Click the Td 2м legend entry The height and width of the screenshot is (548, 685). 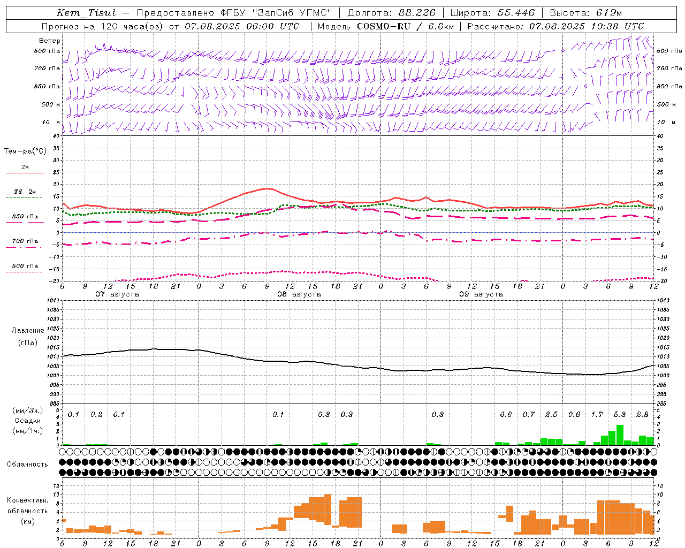tap(25, 192)
